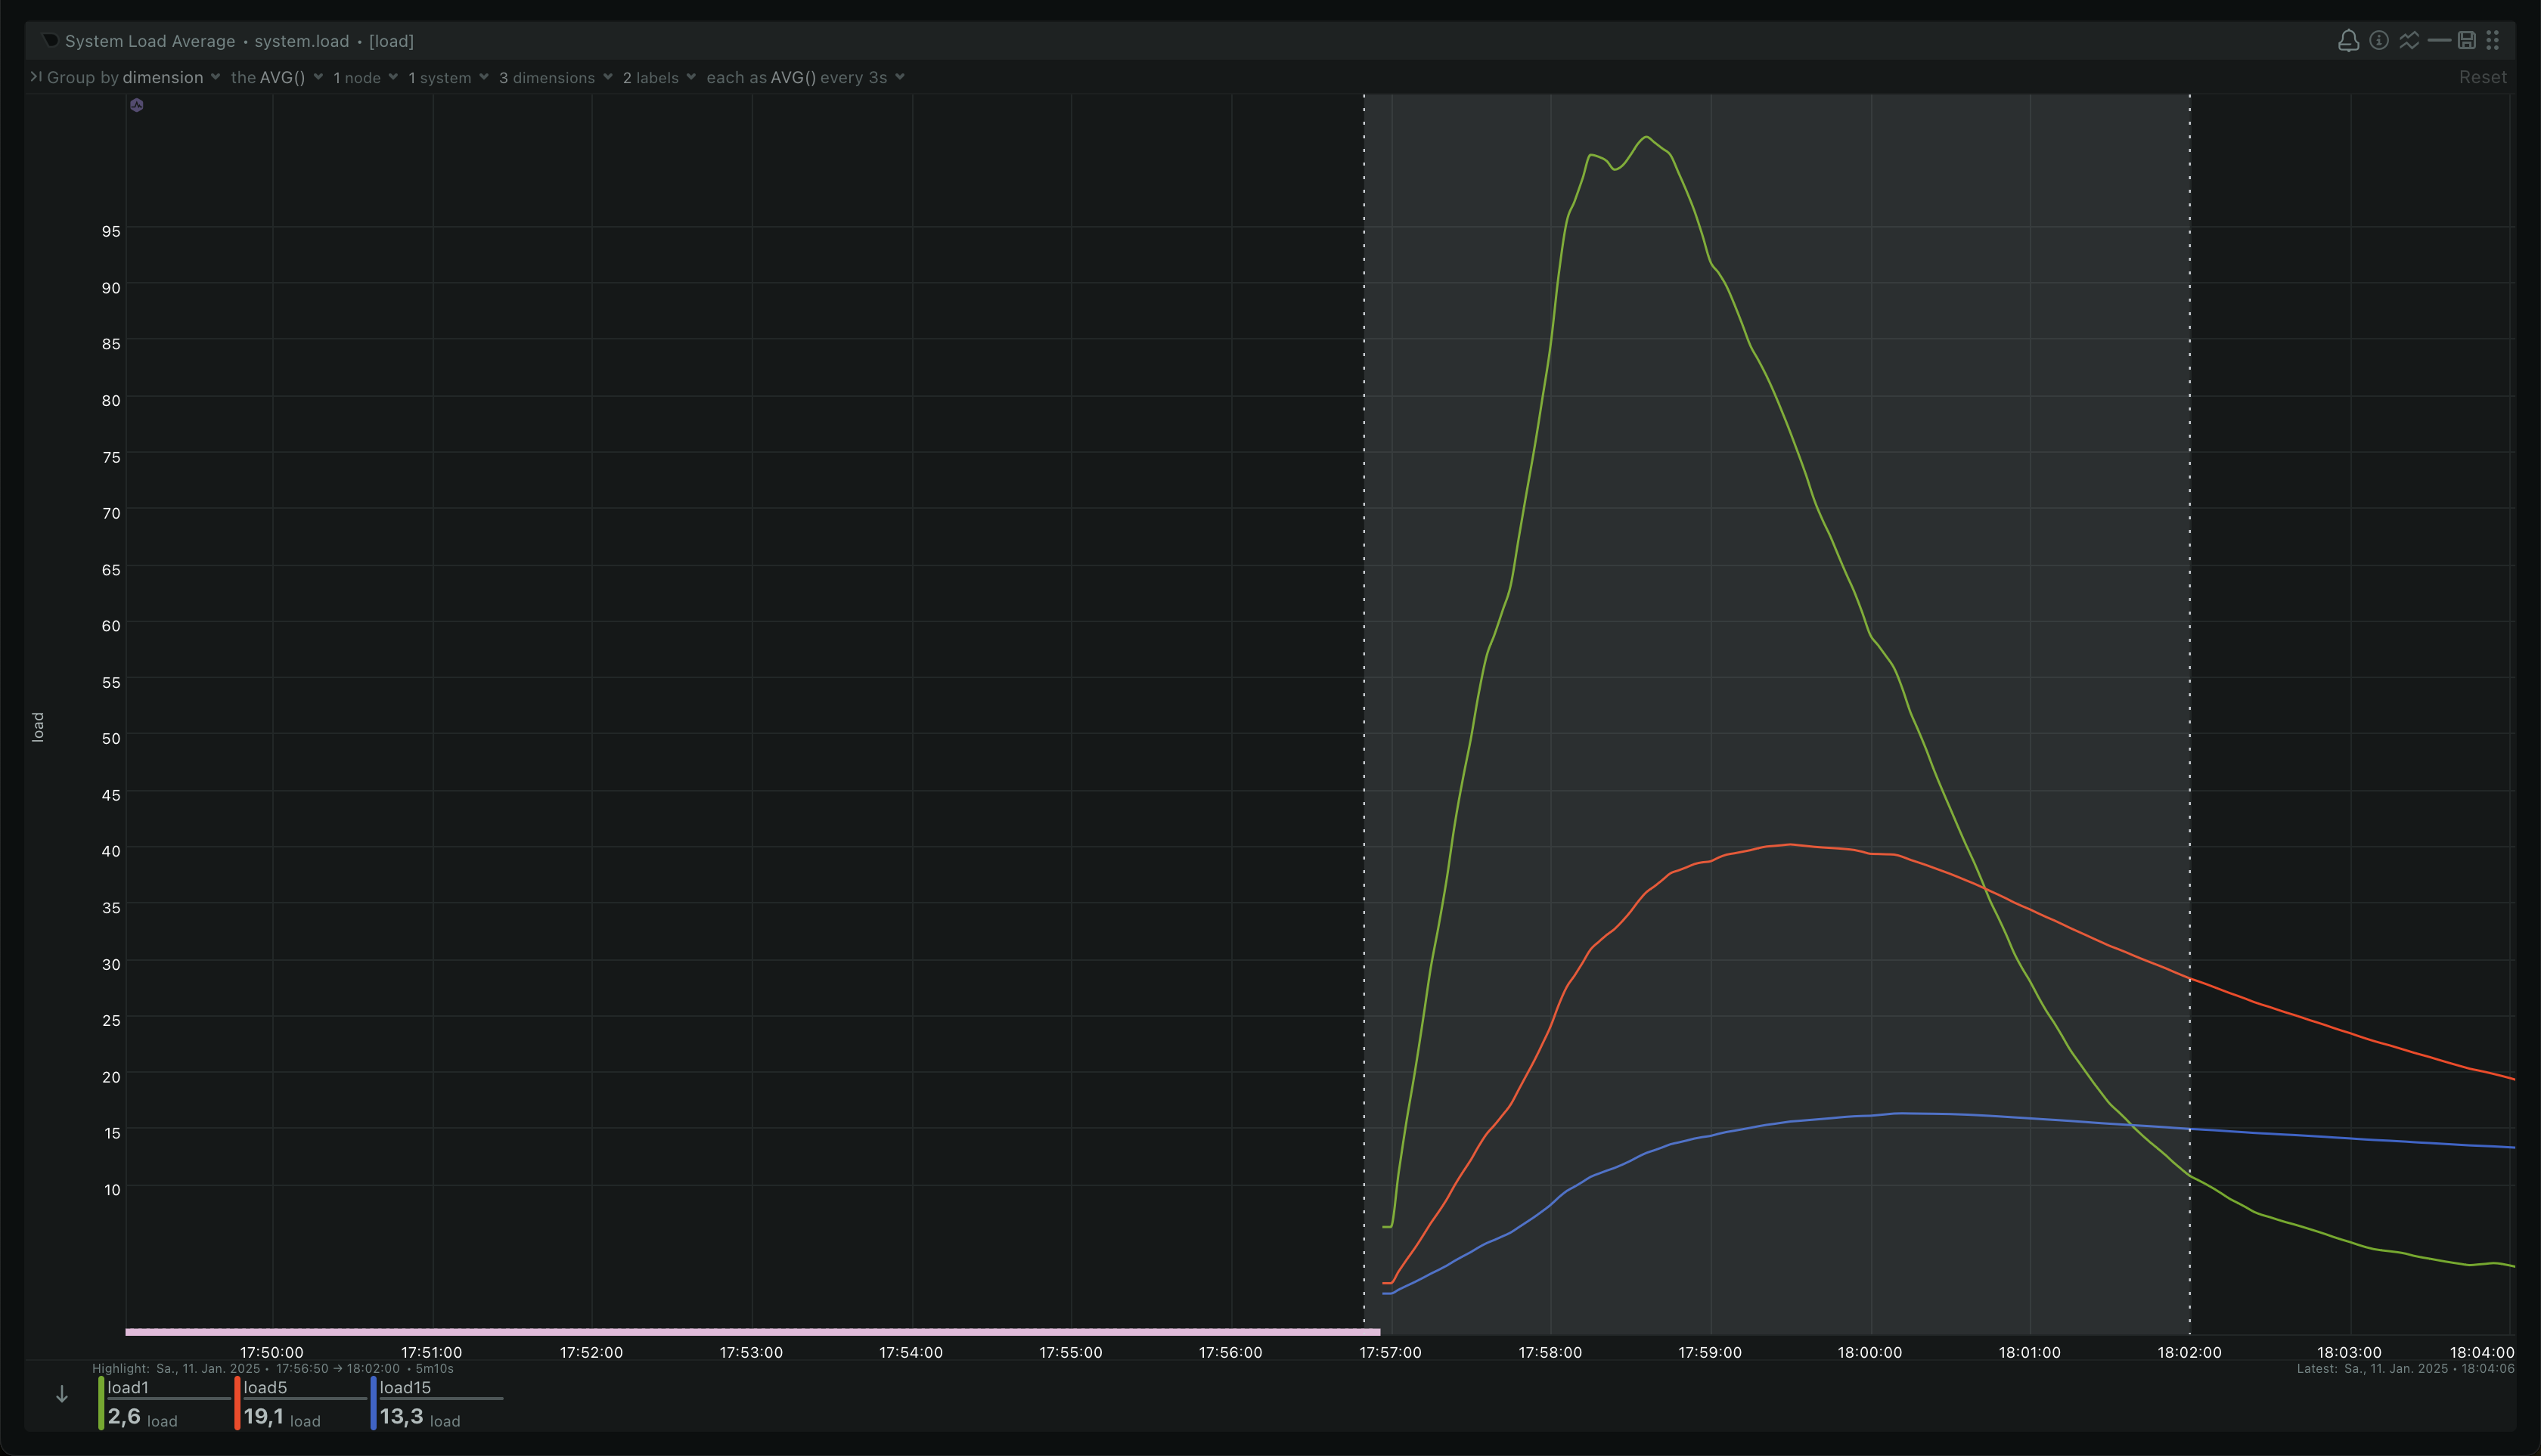Click the 19,1 load5 value in the legend
The height and width of the screenshot is (1456, 2541).
[263, 1416]
